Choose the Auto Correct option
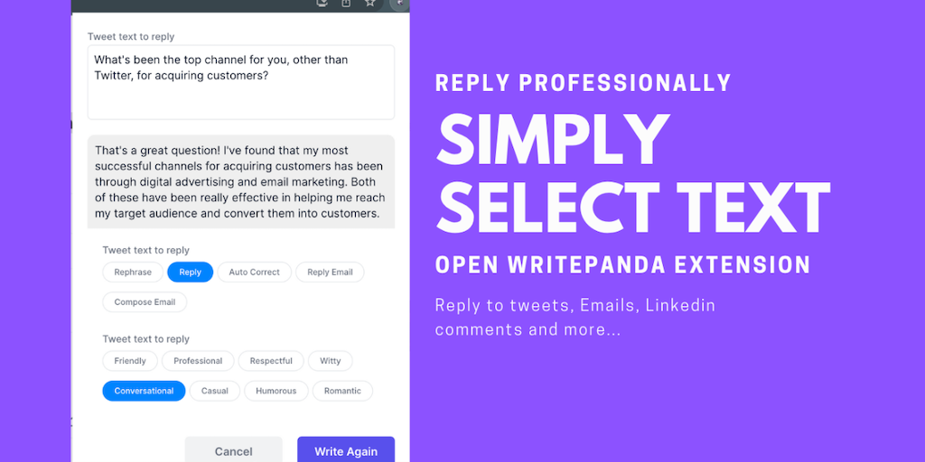Viewport: 925px width, 462px height. [254, 272]
